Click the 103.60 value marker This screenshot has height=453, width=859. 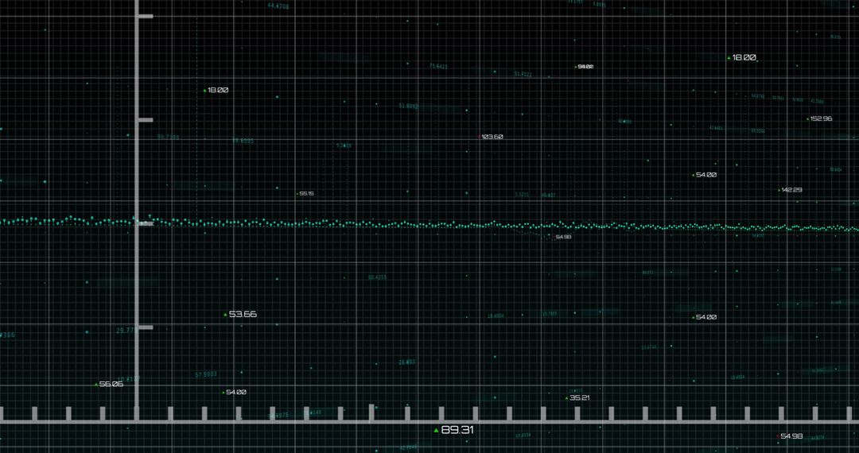[x=492, y=137]
